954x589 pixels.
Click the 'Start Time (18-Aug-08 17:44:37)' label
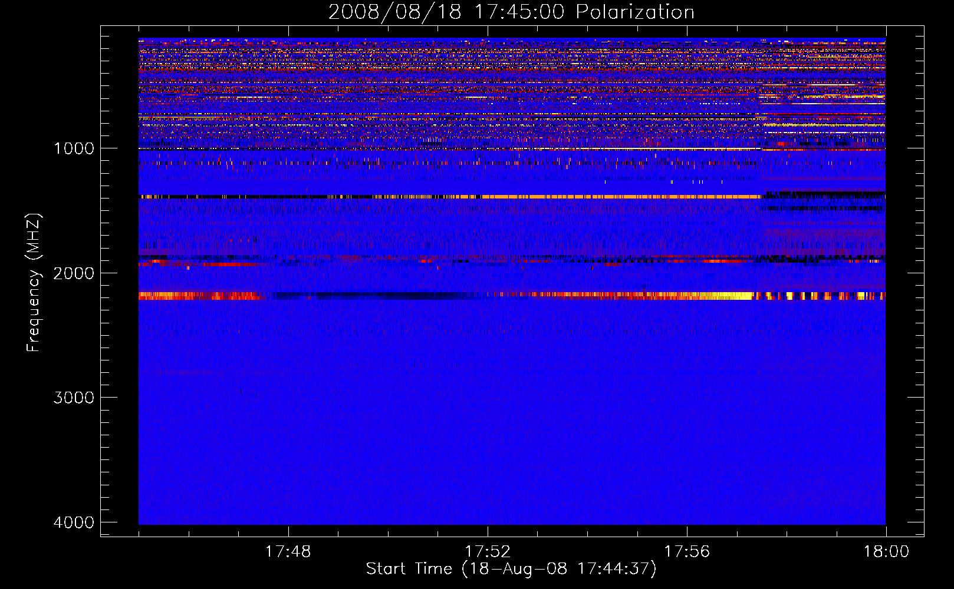pyautogui.click(x=511, y=568)
